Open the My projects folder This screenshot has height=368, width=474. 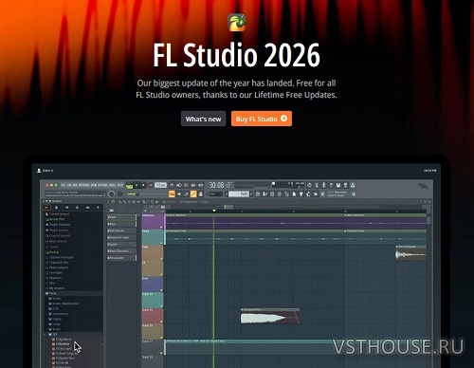[57, 288]
